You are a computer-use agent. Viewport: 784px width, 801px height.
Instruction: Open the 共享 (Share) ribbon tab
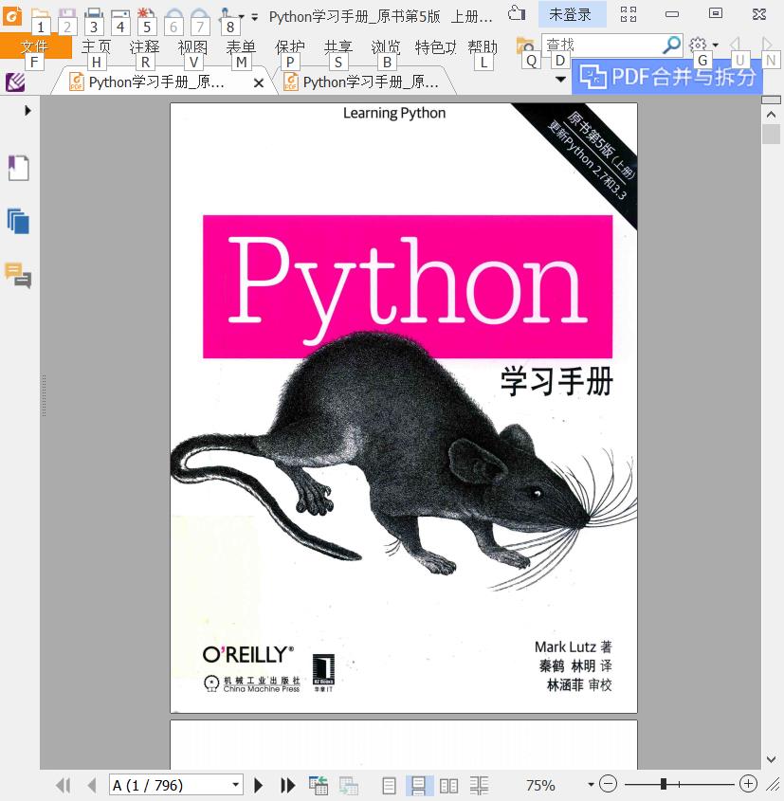click(338, 46)
